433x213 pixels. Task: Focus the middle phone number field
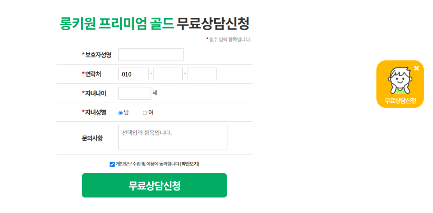168,74
